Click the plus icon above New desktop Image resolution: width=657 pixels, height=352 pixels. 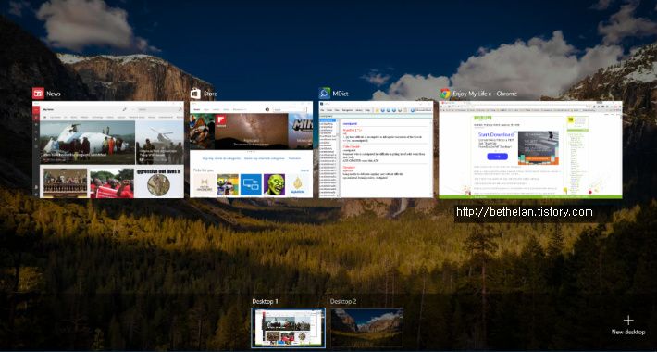[628, 321]
